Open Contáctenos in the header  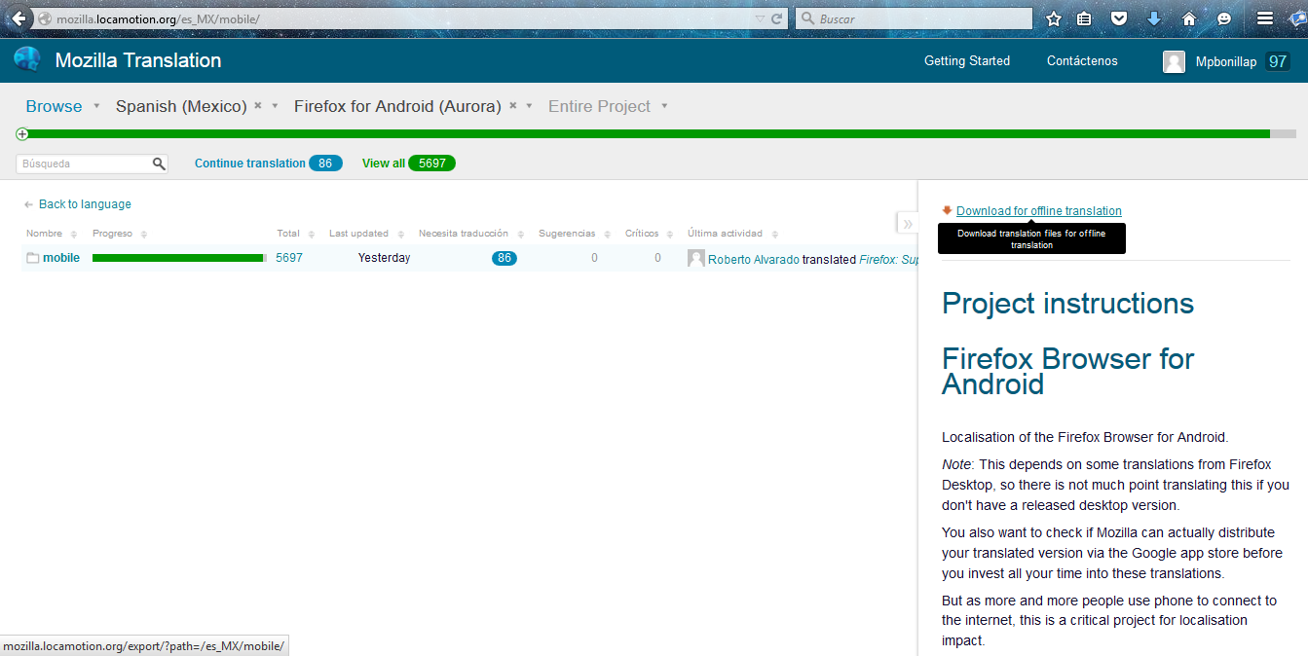click(x=1082, y=60)
